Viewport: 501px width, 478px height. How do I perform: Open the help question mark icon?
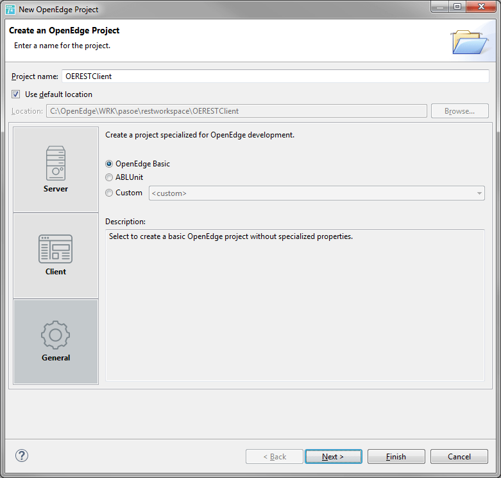click(x=22, y=456)
